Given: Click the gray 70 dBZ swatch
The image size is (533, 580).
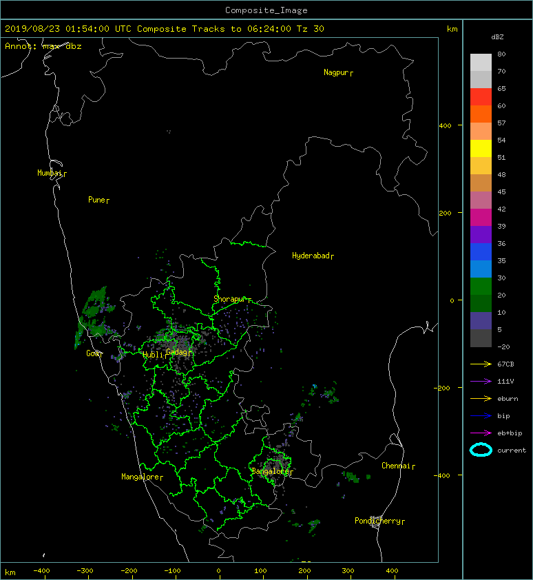Looking at the screenshot, I should click(481, 79).
